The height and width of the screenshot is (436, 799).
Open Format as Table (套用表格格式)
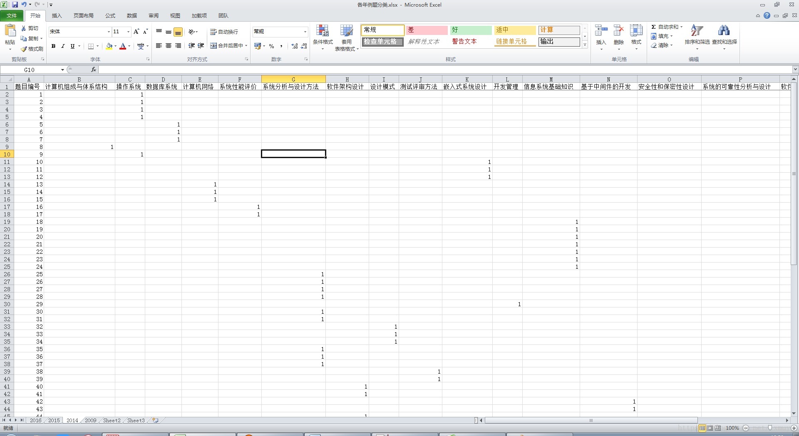(x=346, y=37)
